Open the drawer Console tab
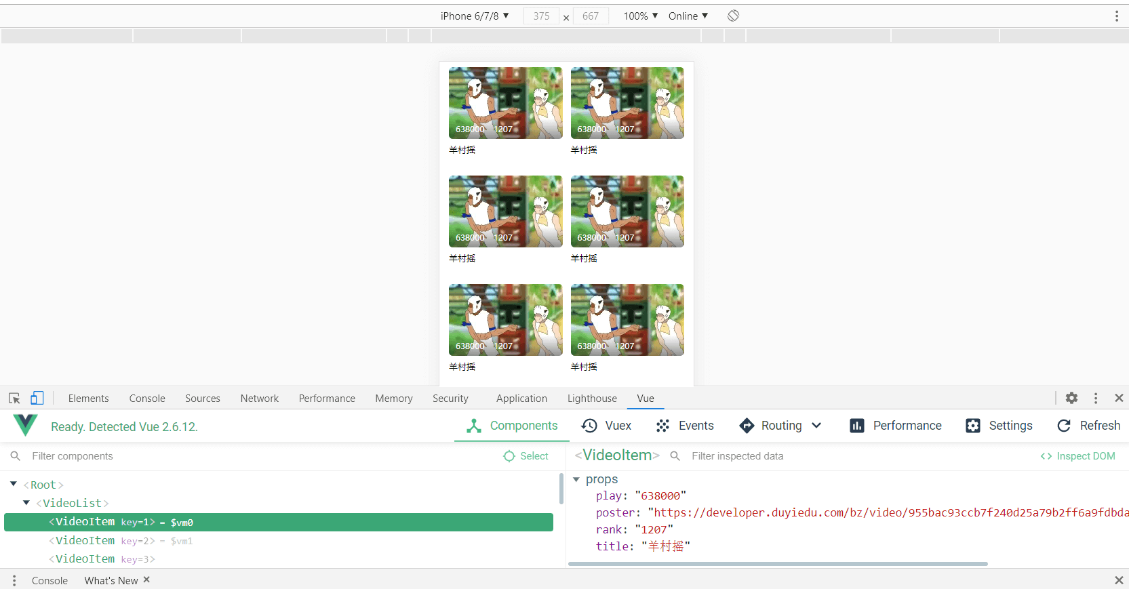1129x589 pixels. (49, 581)
